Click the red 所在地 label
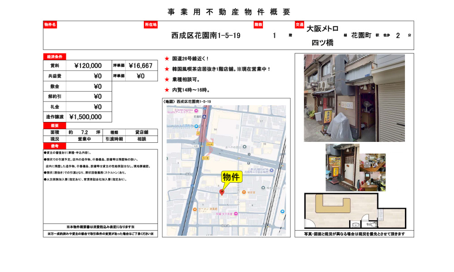The image size is (454, 272). point(151,24)
